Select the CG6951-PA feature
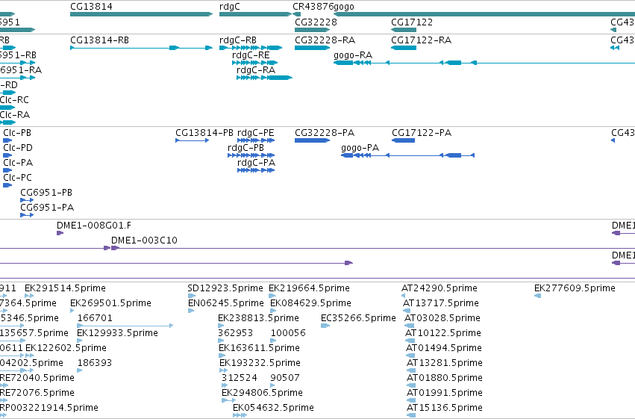 (27, 215)
